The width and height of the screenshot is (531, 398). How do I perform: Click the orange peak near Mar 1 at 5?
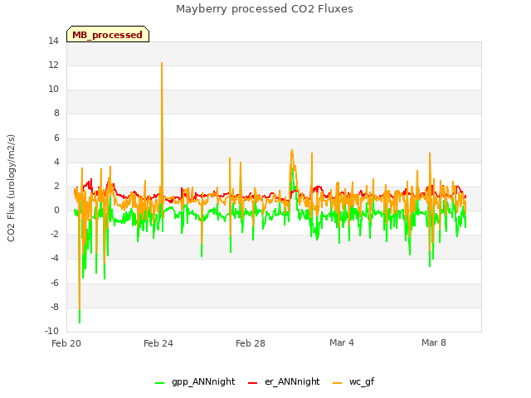pos(292,150)
